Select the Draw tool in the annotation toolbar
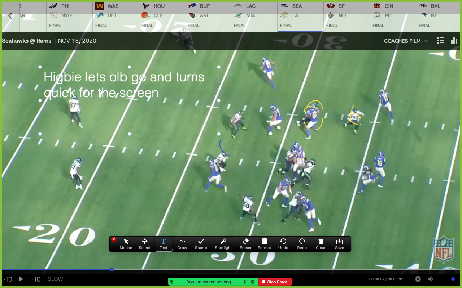Viewport: 462px width, 288px height. tap(182, 244)
